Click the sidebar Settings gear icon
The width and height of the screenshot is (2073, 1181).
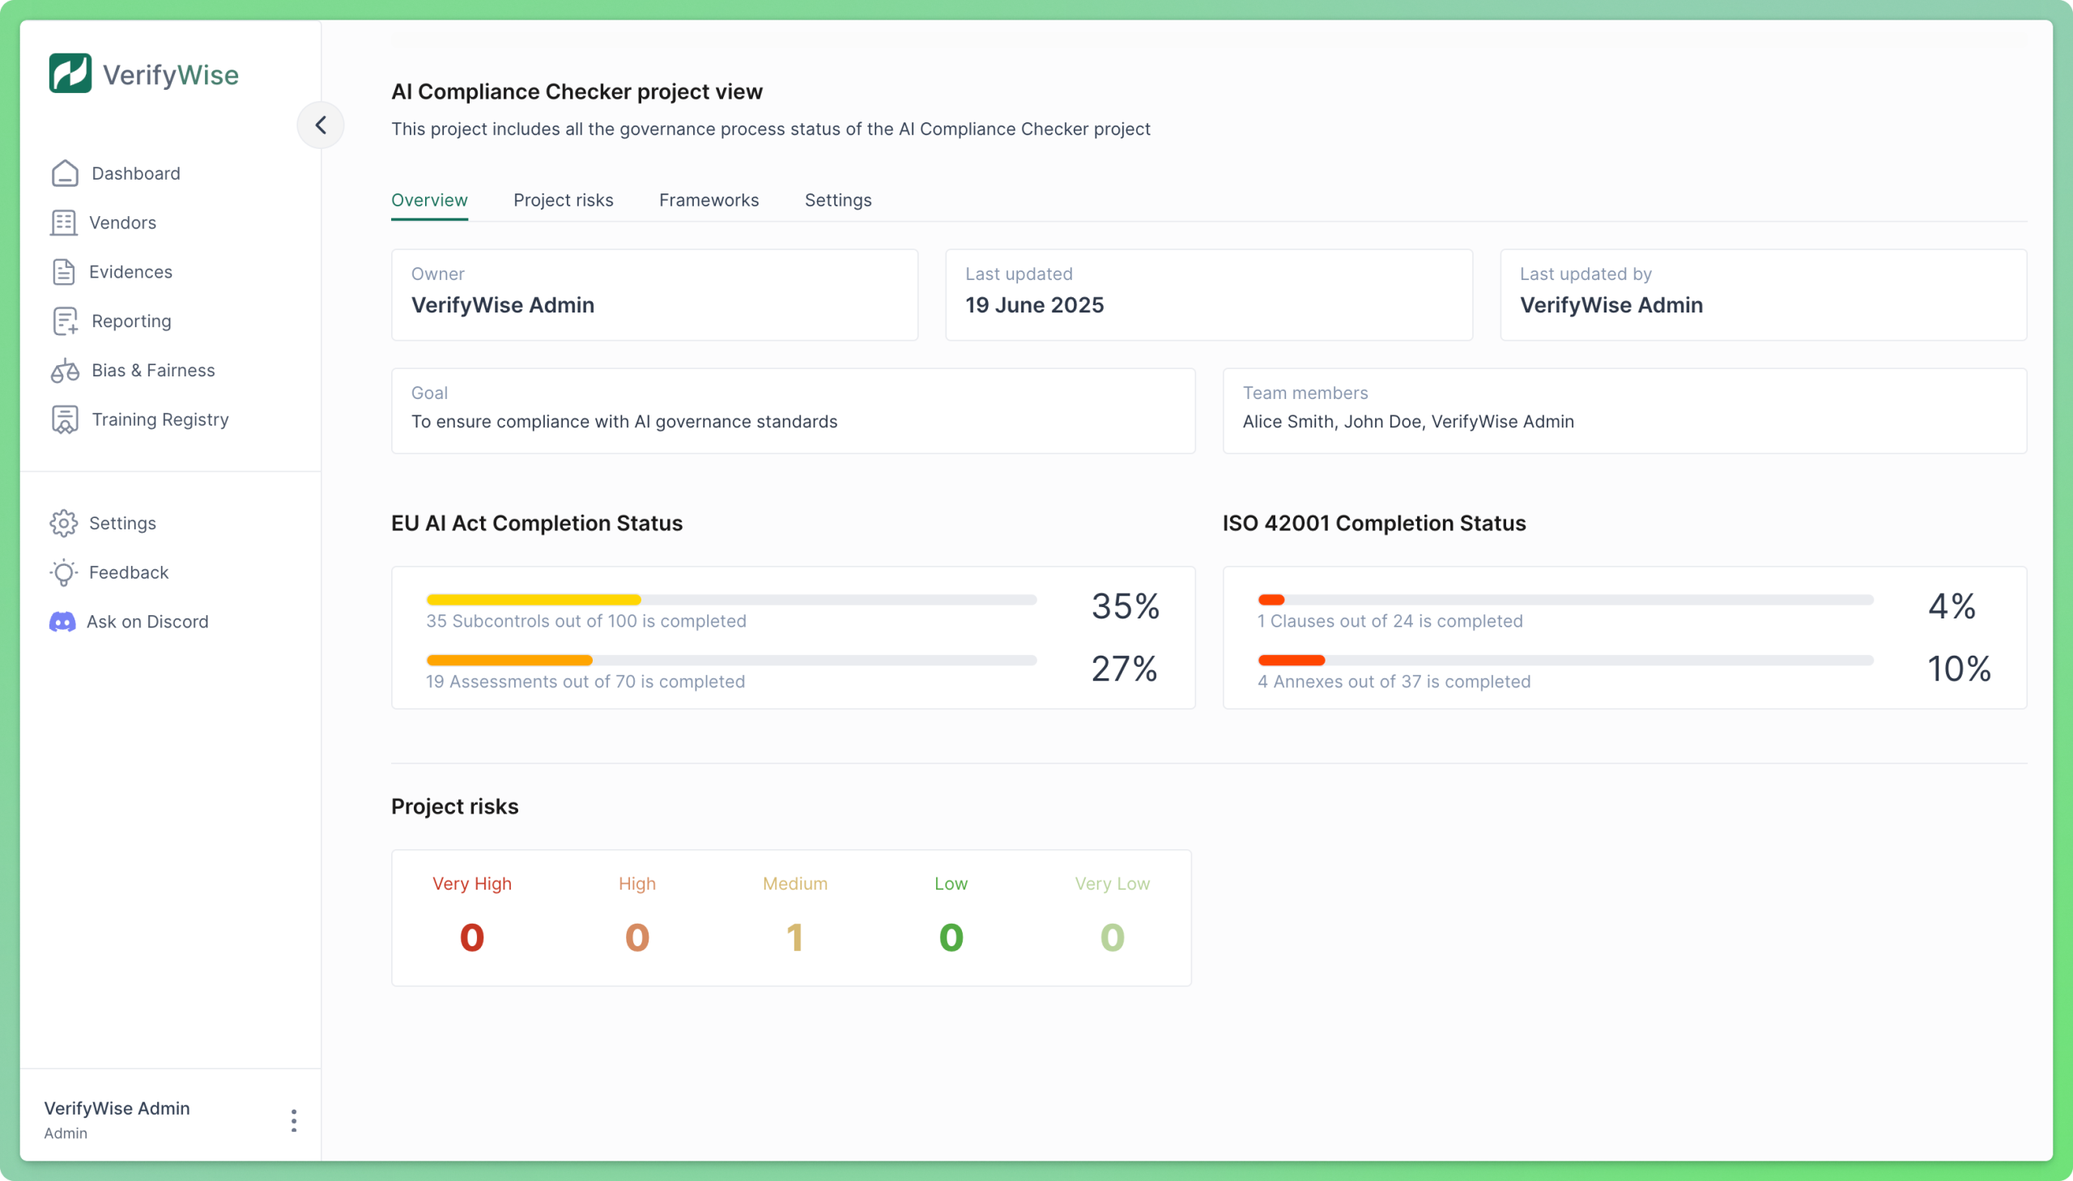point(63,523)
